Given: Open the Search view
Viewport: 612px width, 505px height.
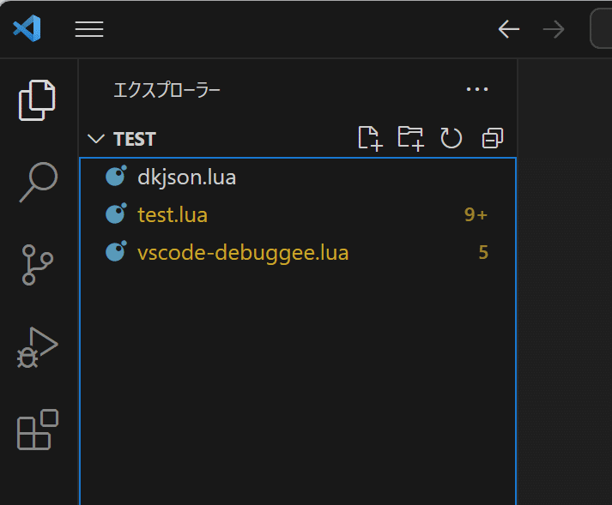Looking at the screenshot, I should click(x=39, y=182).
